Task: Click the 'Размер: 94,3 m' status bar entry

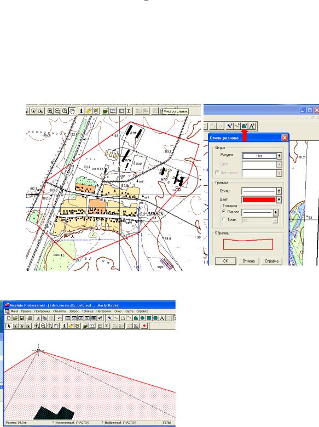Action: 16,423
